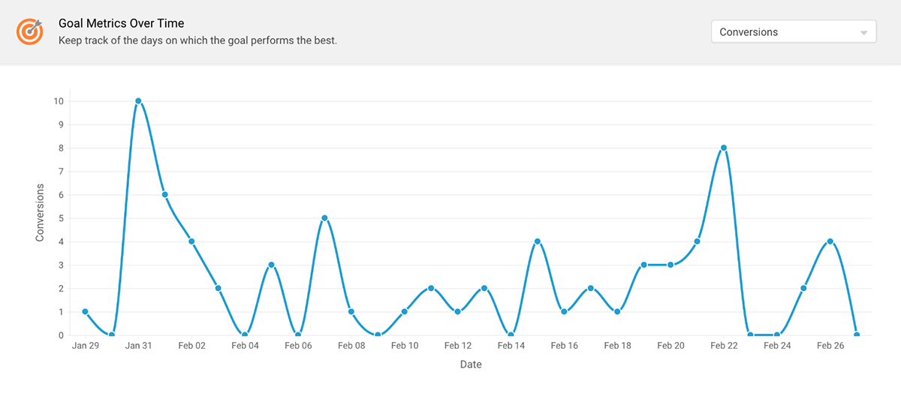
Task: Select the last data point on Feb 27
Action: click(857, 335)
